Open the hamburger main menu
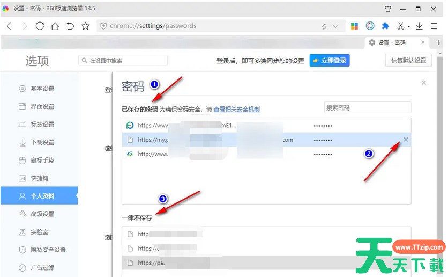448x277 pixels. click(x=435, y=26)
